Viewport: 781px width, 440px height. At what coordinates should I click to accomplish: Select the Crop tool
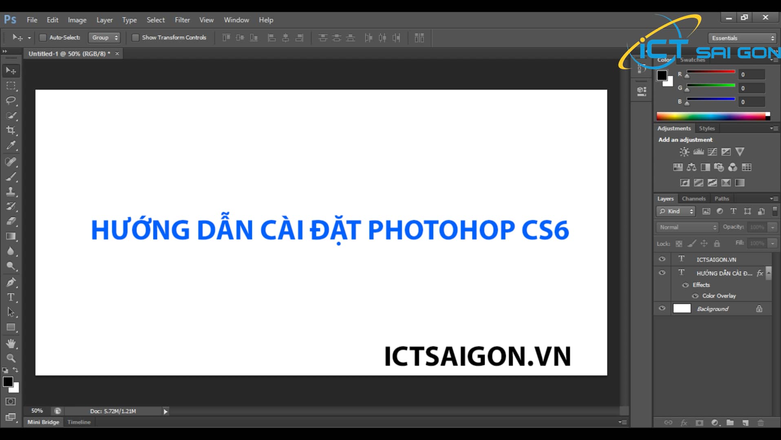(x=11, y=130)
